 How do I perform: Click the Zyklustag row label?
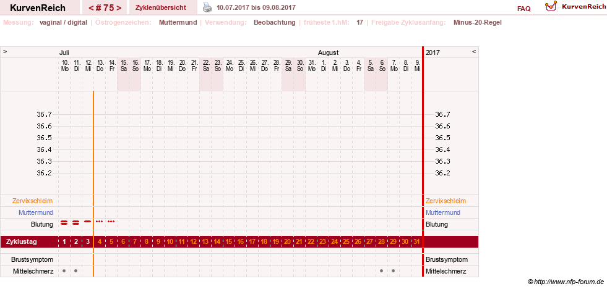22,242
